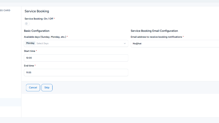This screenshot has height=123, width=219.
Task: Focus the Start time field showing 12:00
Action: click(x=76, y=58)
